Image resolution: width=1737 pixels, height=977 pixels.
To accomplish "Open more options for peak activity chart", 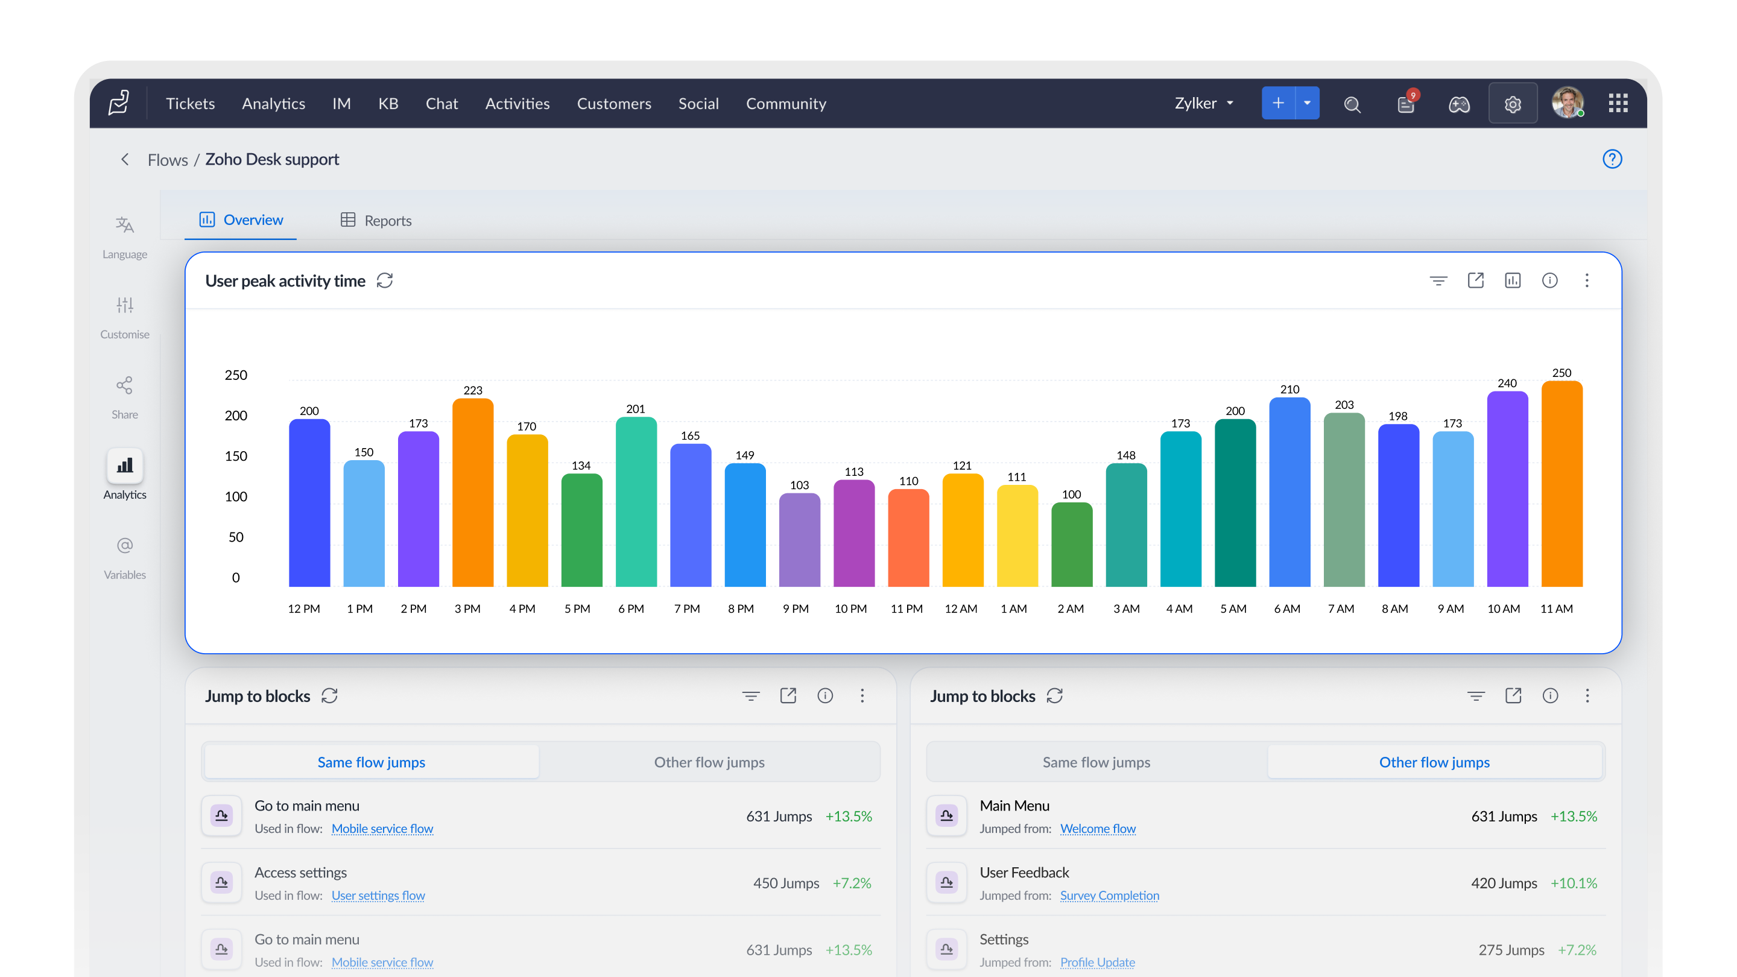I will (x=1587, y=280).
